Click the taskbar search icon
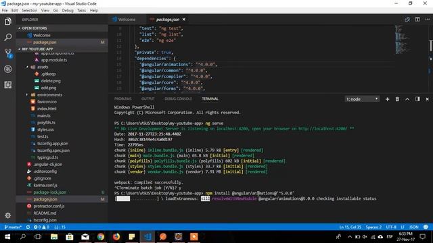This screenshot has height=243, width=433. click(x=23, y=237)
